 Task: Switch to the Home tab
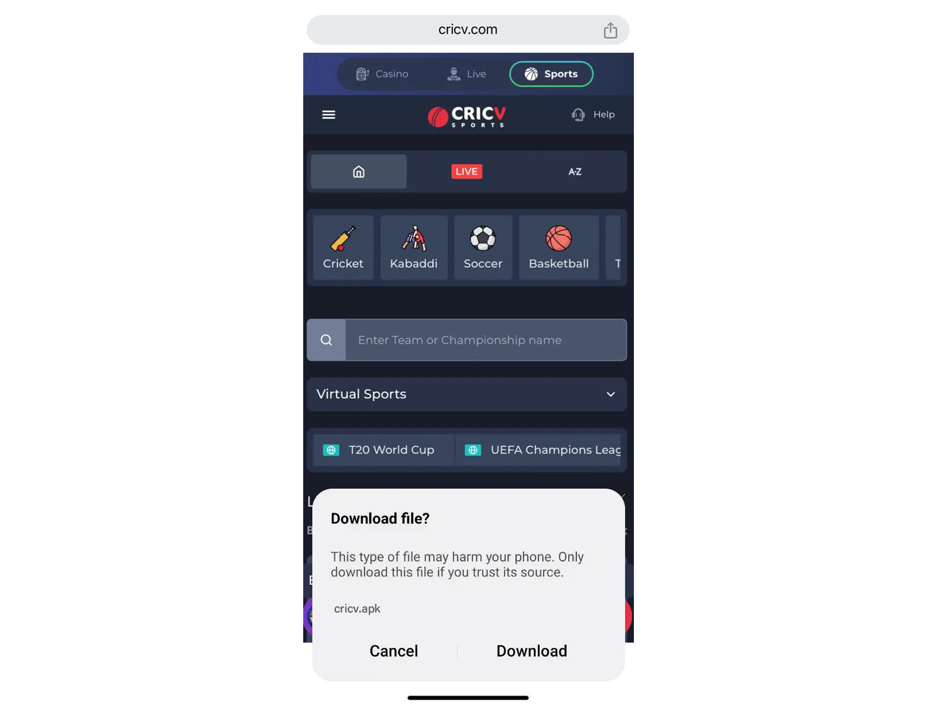point(359,171)
